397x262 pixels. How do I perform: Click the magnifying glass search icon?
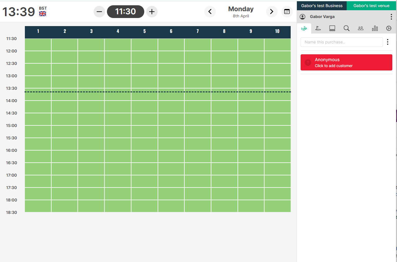[x=346, y=28]
